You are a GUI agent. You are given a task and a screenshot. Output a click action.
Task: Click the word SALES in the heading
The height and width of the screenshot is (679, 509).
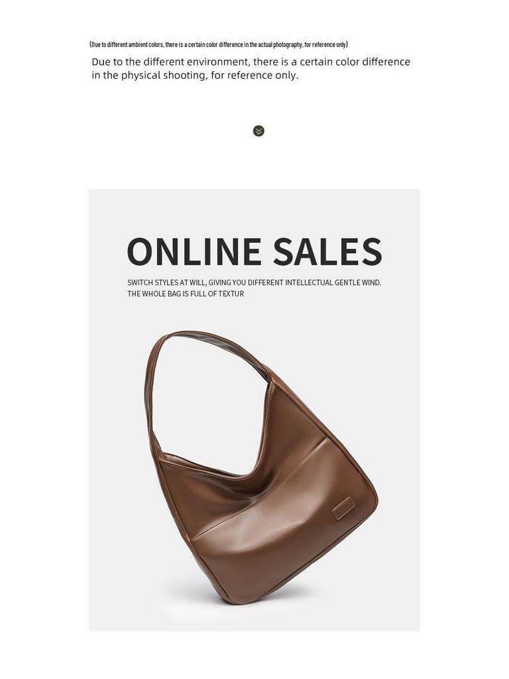tap(327, 251)
